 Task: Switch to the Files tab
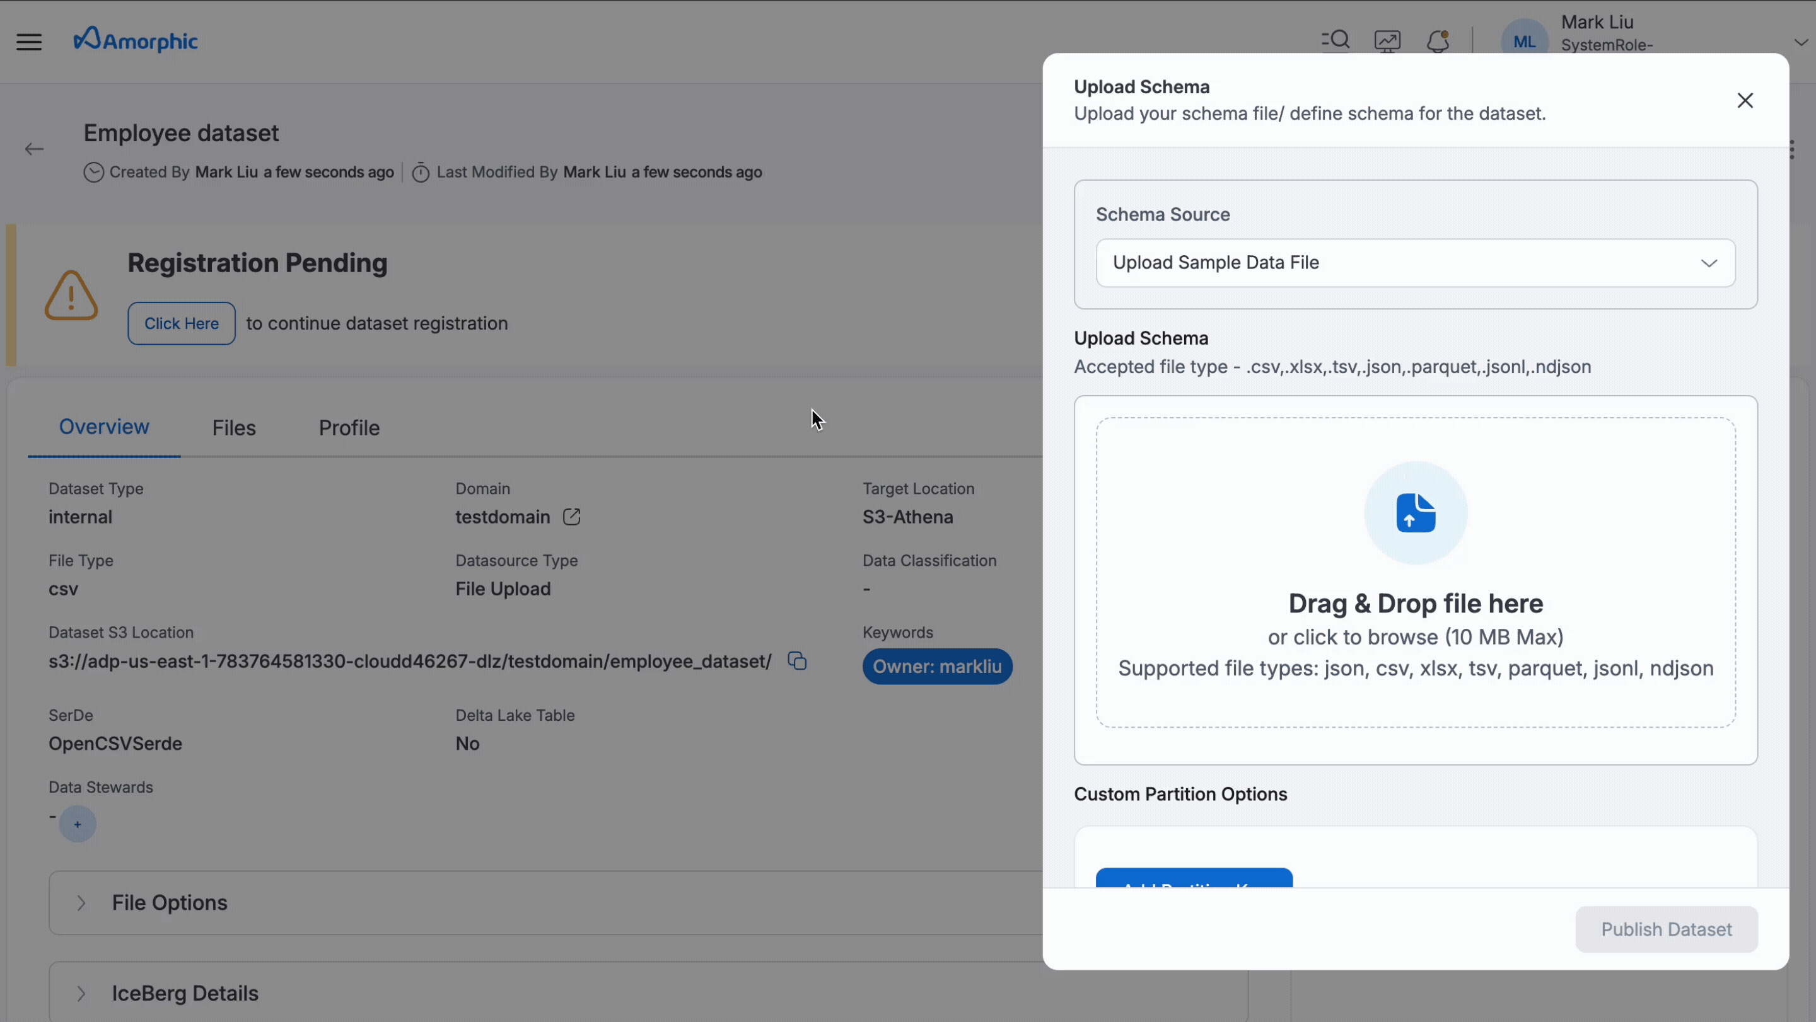233,428
